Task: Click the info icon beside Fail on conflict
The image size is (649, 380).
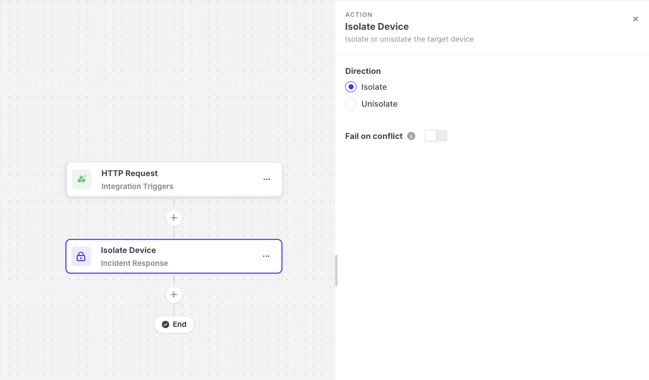Action: [411, 136]
